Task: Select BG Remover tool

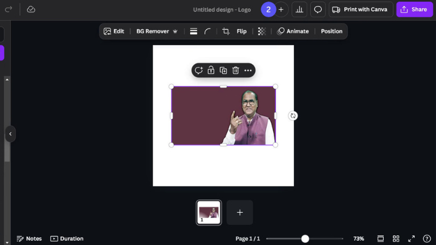Action: pyautogui.click(x=153, y=32)
